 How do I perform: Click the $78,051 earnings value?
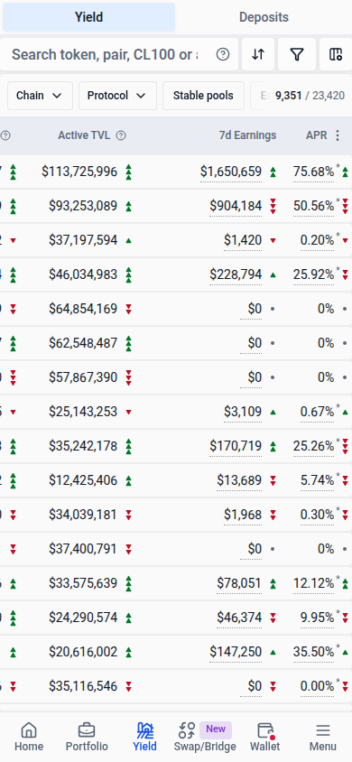(239, 583)
